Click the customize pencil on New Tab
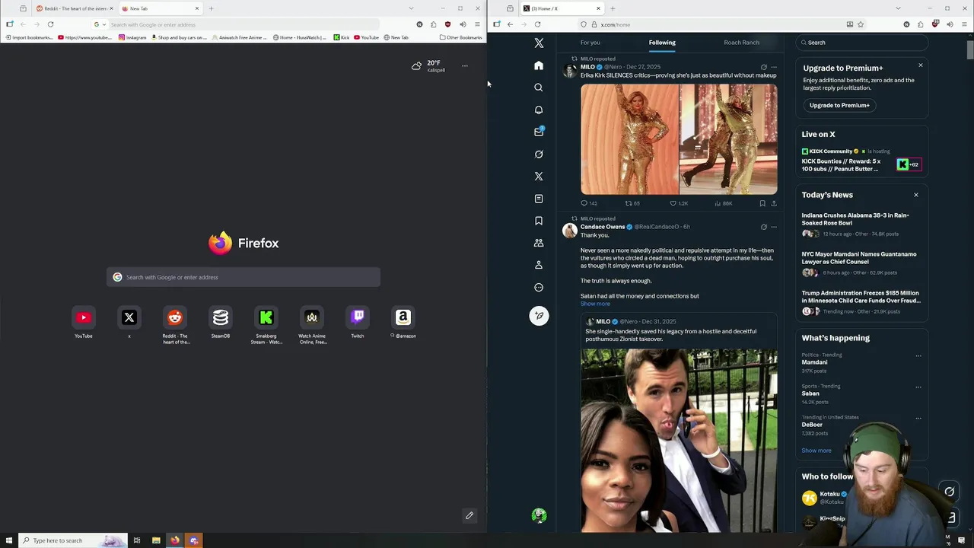The height and width of the screenshot is (548, 974). coord(469,515)
